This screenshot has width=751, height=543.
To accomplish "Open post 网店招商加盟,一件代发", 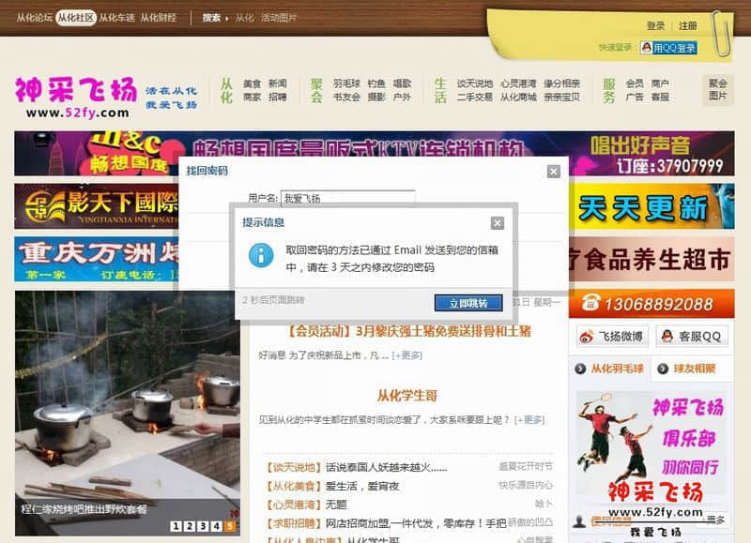I will click(415, 523).
